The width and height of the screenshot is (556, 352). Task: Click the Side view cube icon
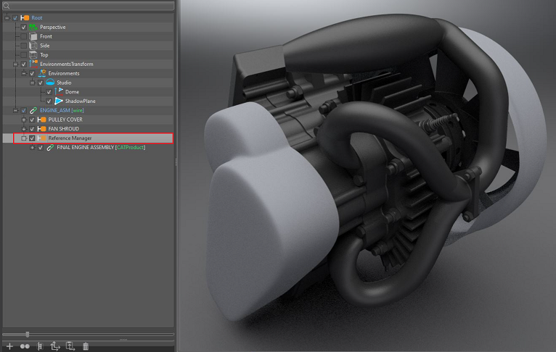[x=33, y=46]
